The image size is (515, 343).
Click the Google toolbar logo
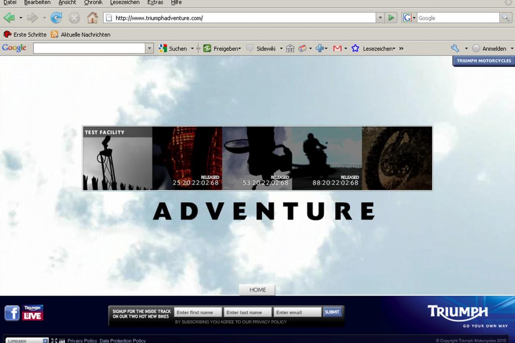click(14, 48)
